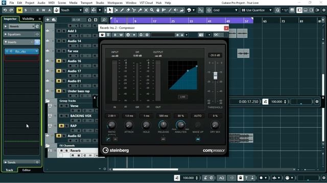Open bottom-right status bar settings gear
The width and height of the screenshot is (327, 183).
(x=323, y=178)
